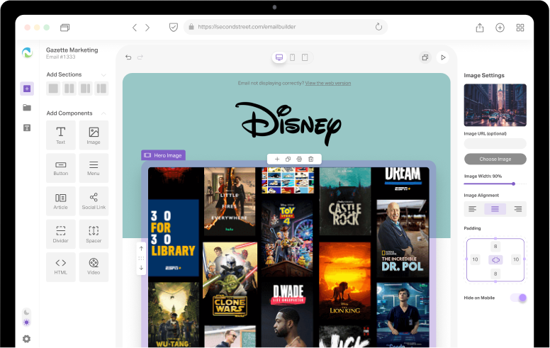This screenshot has width=550, height=348.
Task: Click the Disney logo in email
Action: click(288, 123)
